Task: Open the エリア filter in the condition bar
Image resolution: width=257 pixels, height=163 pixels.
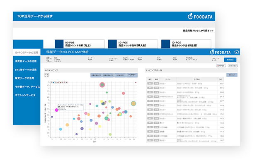Action: (140, 59)
